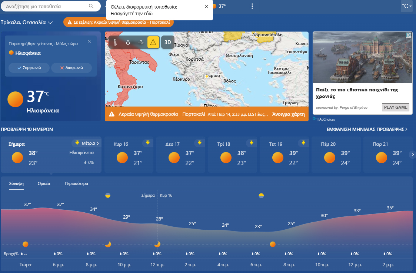Select the Τετ 19 forecast day card
This screenshot has width=416, height=273.
pyautogui.click(x=284, y=154)
